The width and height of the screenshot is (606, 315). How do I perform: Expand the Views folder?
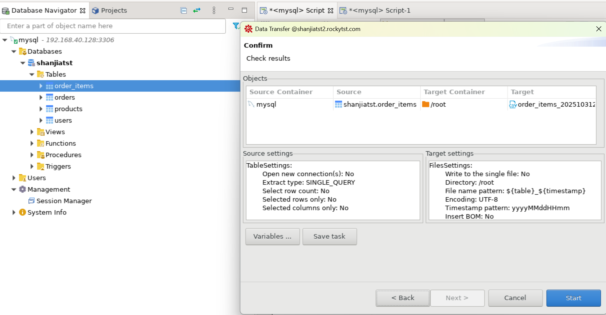(32, 132)
